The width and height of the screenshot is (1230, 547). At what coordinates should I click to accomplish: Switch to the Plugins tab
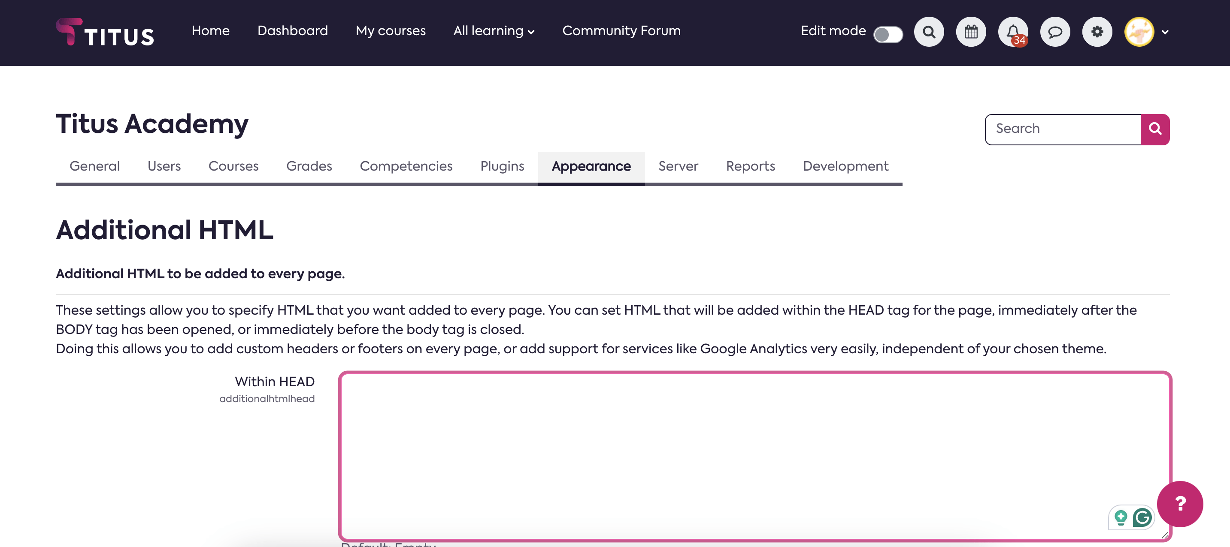(x=502, y=166)
